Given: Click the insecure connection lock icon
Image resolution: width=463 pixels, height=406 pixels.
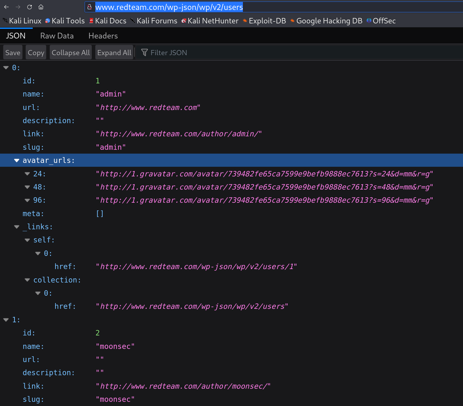Looking at the screenshot, I should [x=90, y=7].
